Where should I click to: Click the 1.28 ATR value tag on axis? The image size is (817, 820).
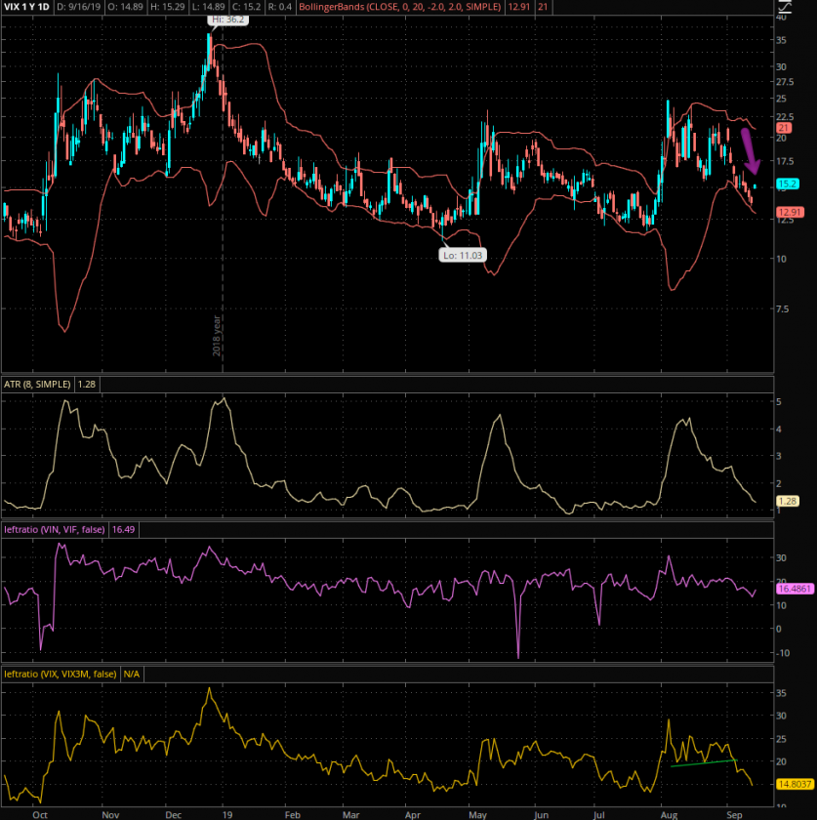[785, 502]
